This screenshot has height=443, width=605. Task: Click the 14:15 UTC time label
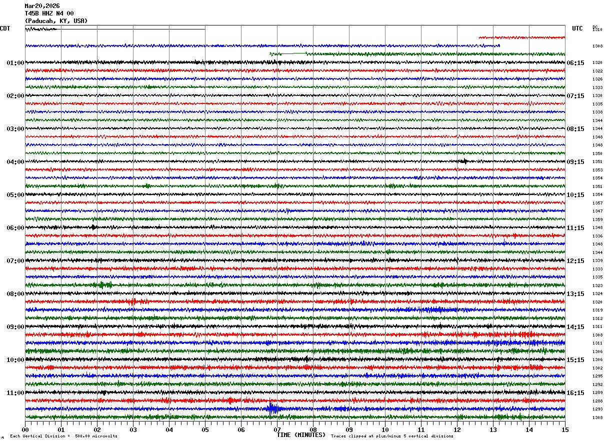point(575,327)
